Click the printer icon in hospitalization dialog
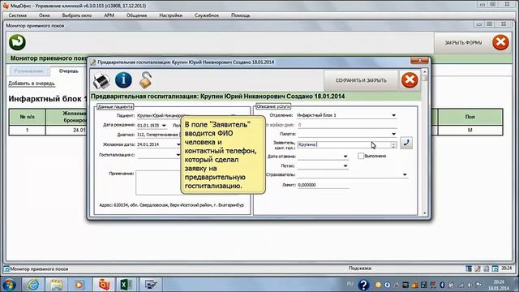519x292 pixels. point(101,80)
